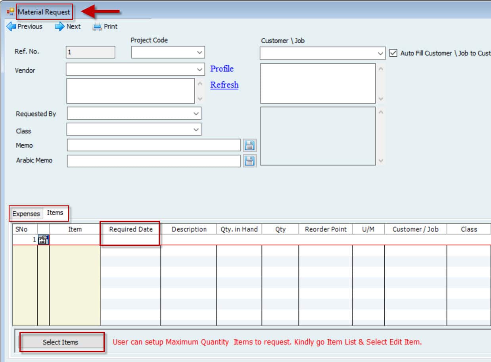
Task: Select the Items tab
Action: (55, 213)
